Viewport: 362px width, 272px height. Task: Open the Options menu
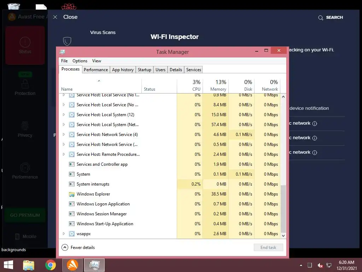point(80,61)
